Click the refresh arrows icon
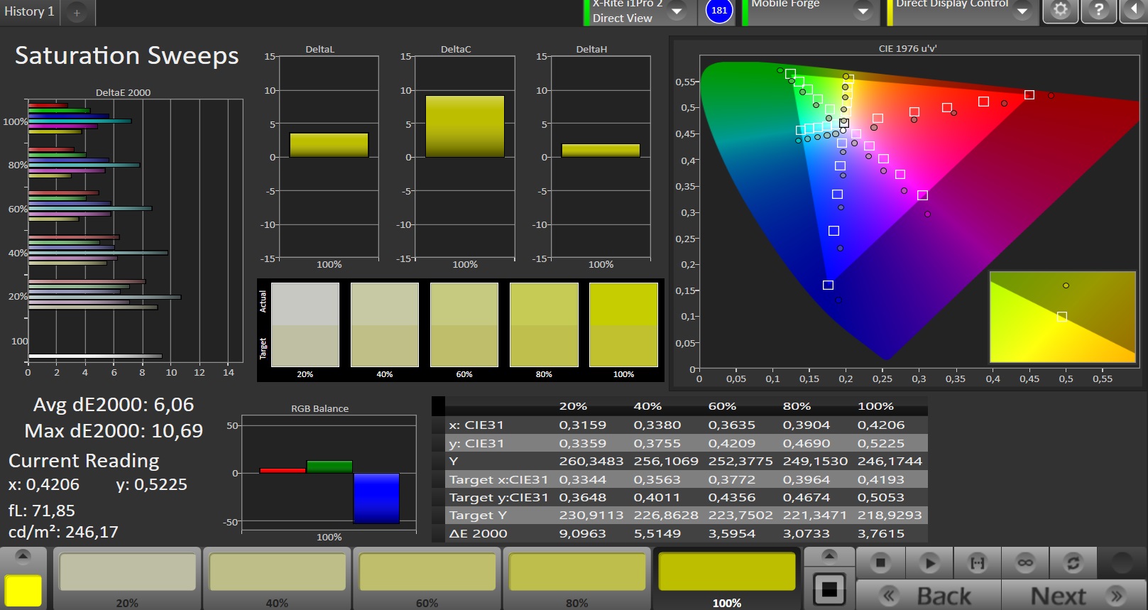1148x610 pixels. [1073, 563]
